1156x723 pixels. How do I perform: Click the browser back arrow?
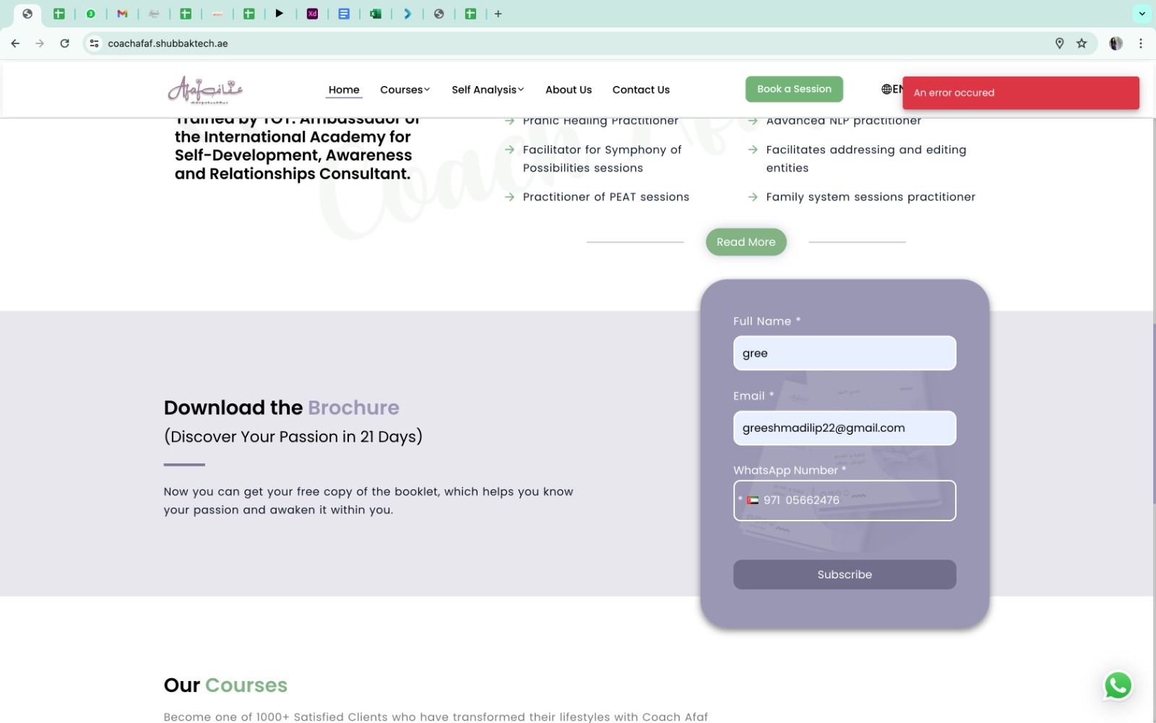point(15,43)
